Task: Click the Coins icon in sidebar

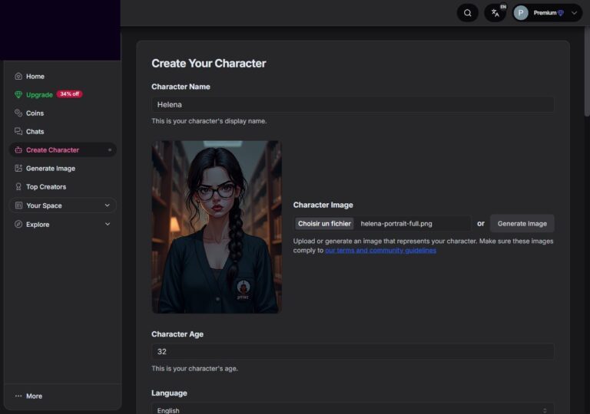Action: point(18,113)
